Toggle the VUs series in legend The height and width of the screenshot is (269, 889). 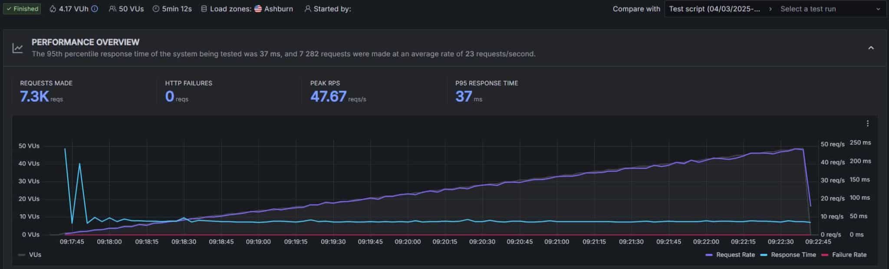[30, 255]
